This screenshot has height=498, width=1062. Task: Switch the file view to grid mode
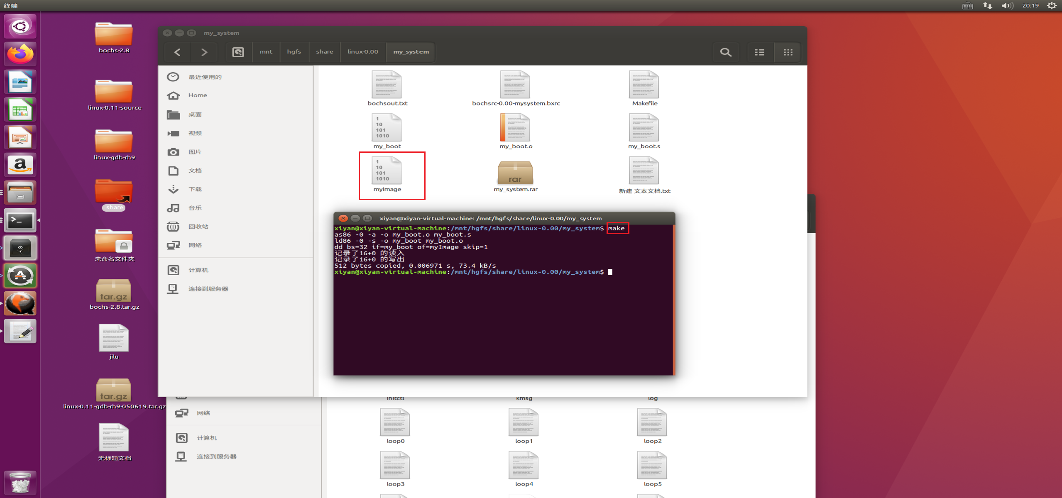(x=787, y=52)
